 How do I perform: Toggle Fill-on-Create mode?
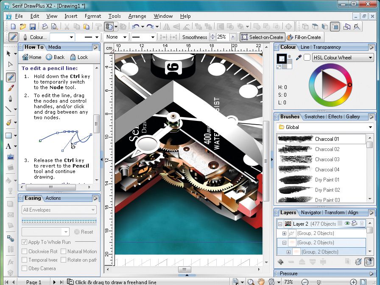coord(304,37)
